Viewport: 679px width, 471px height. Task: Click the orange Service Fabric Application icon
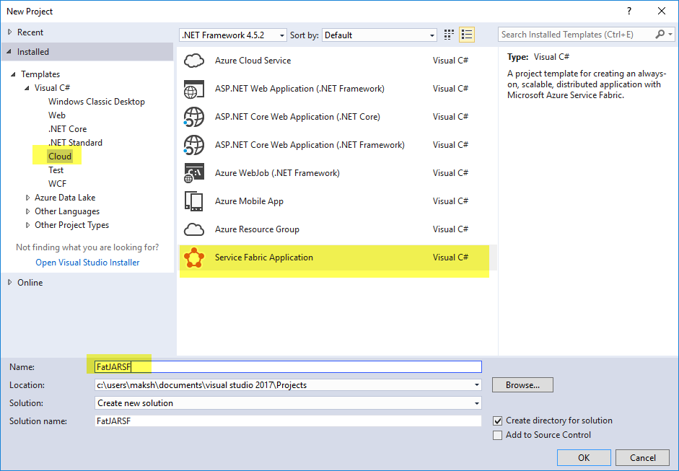[194, 257]
